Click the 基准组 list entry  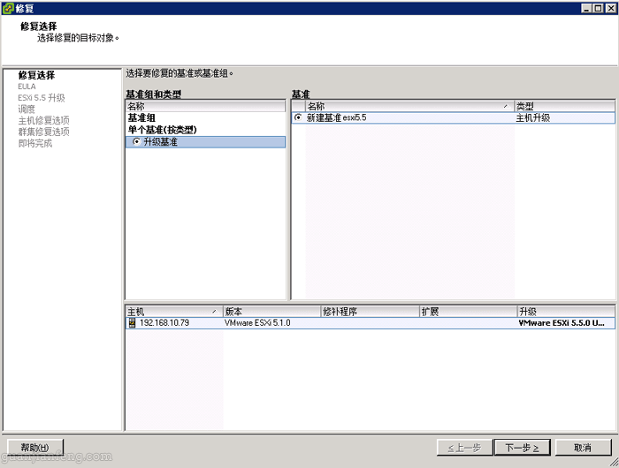pos(141,117)
